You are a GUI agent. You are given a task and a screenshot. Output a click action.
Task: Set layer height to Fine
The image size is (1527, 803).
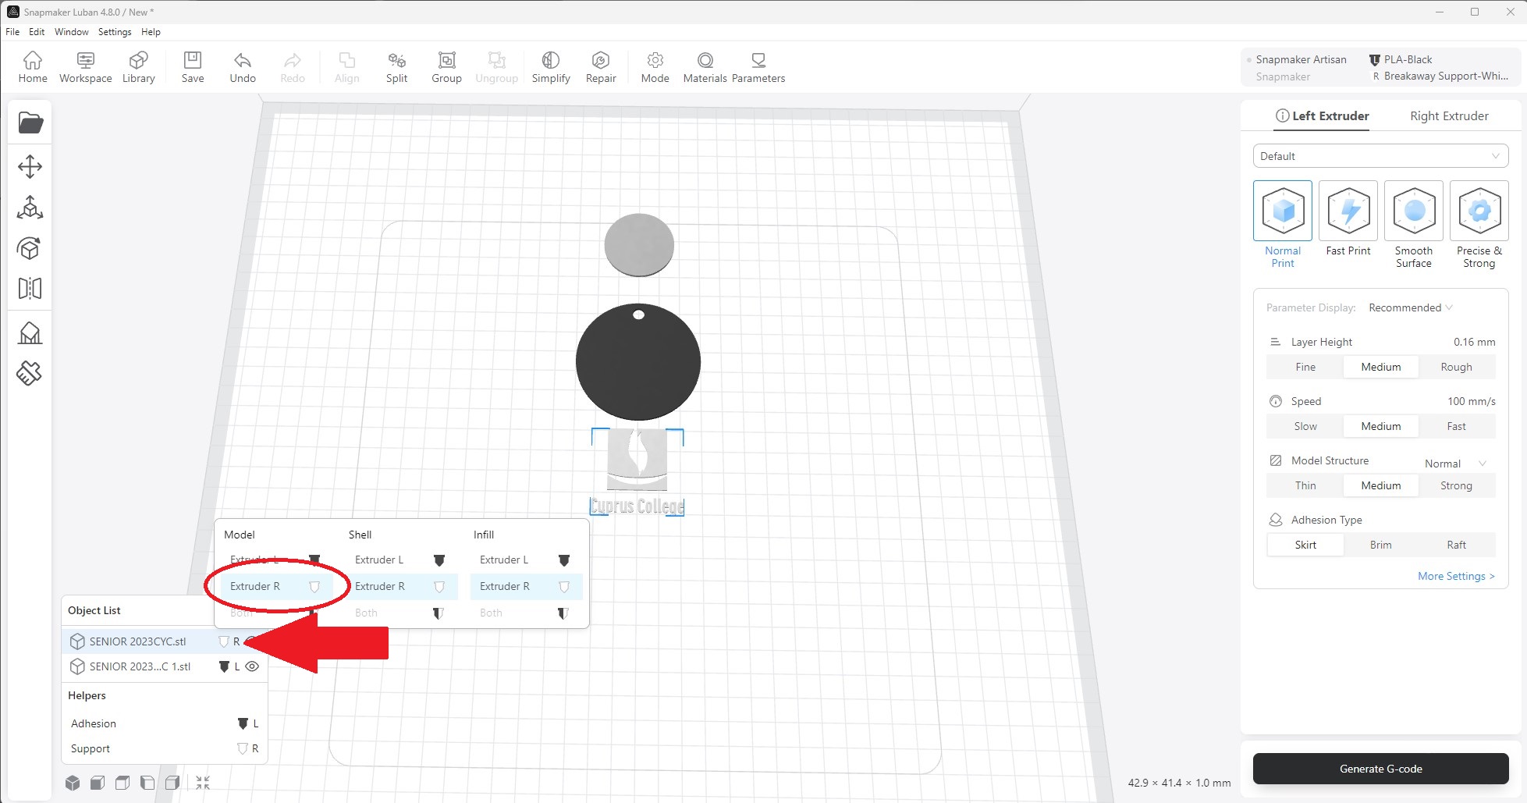coord(1305,367)
